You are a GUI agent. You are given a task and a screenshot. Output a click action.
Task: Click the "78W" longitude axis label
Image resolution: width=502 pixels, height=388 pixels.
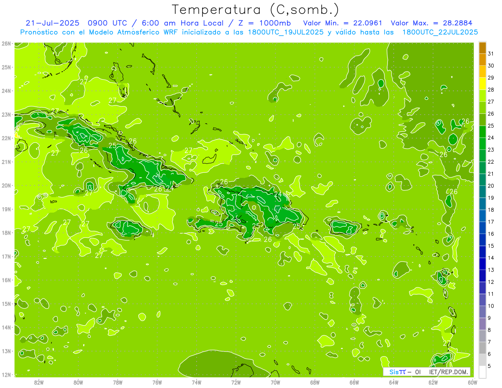coord(118,382)
